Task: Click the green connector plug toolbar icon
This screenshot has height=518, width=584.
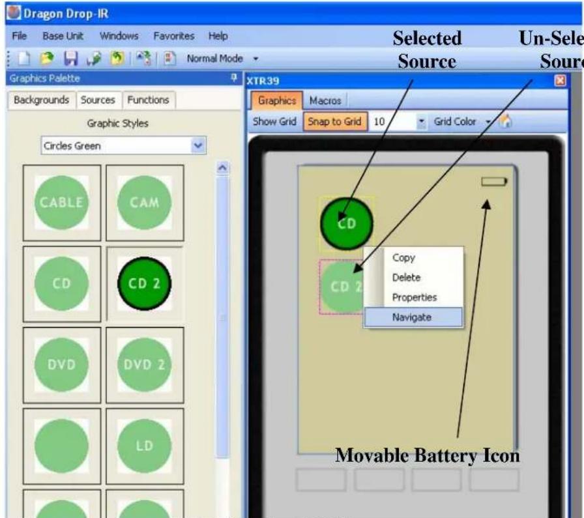Action: pos(93,59)
